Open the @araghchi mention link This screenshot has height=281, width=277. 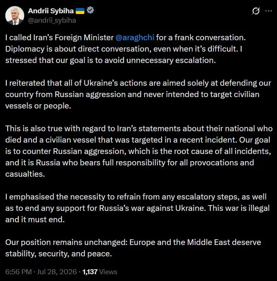(x=135, y=38)
